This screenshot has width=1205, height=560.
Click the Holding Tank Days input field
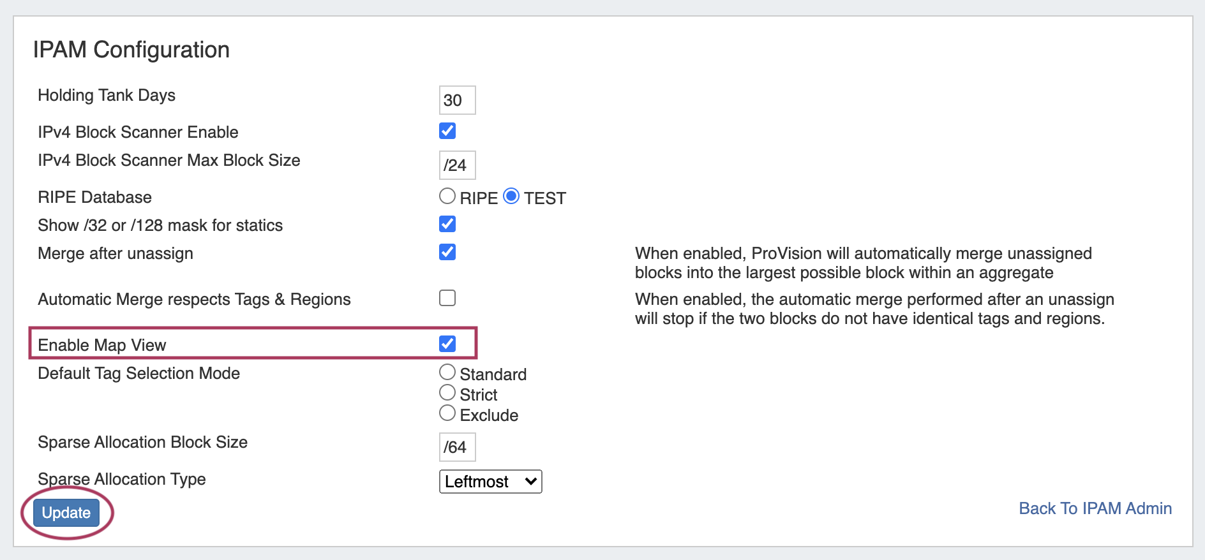457,100
